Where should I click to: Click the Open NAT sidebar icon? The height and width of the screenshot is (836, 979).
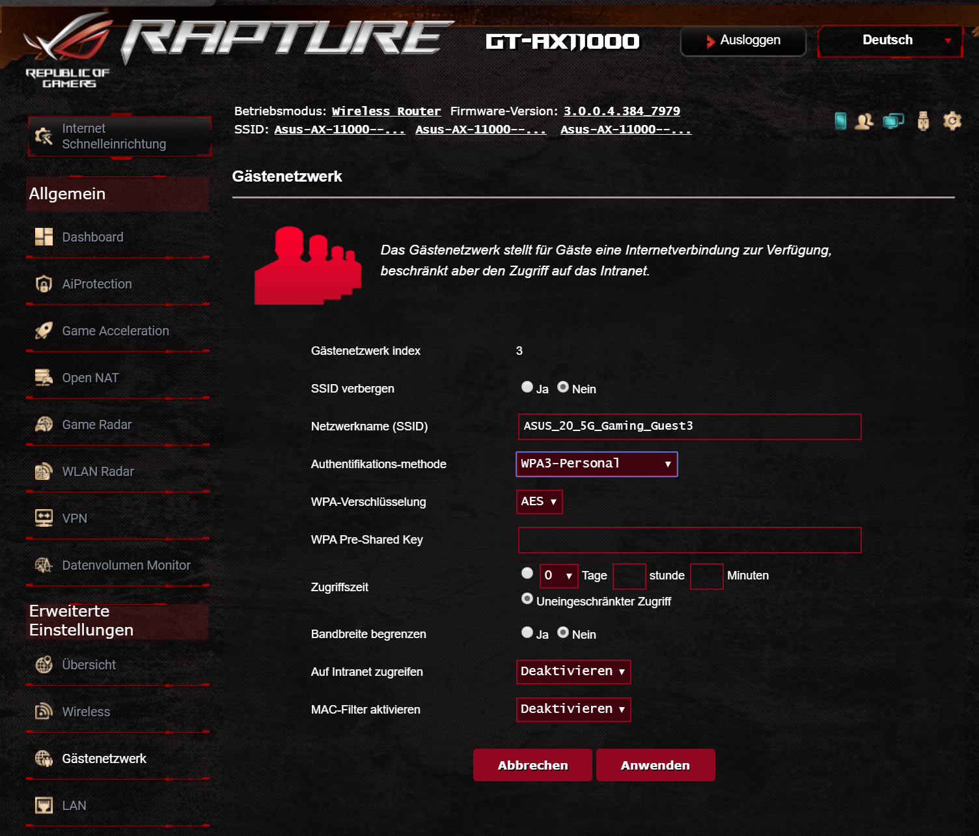point(44,378)
